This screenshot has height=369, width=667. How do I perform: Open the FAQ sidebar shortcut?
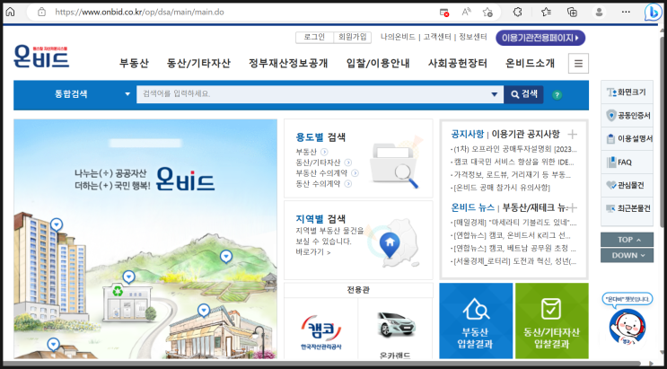(627, 163)
